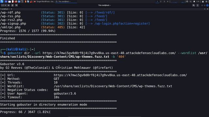
Task: Click Starting gobuster in directory enumeration mode
Action: (x=43, y=105)
